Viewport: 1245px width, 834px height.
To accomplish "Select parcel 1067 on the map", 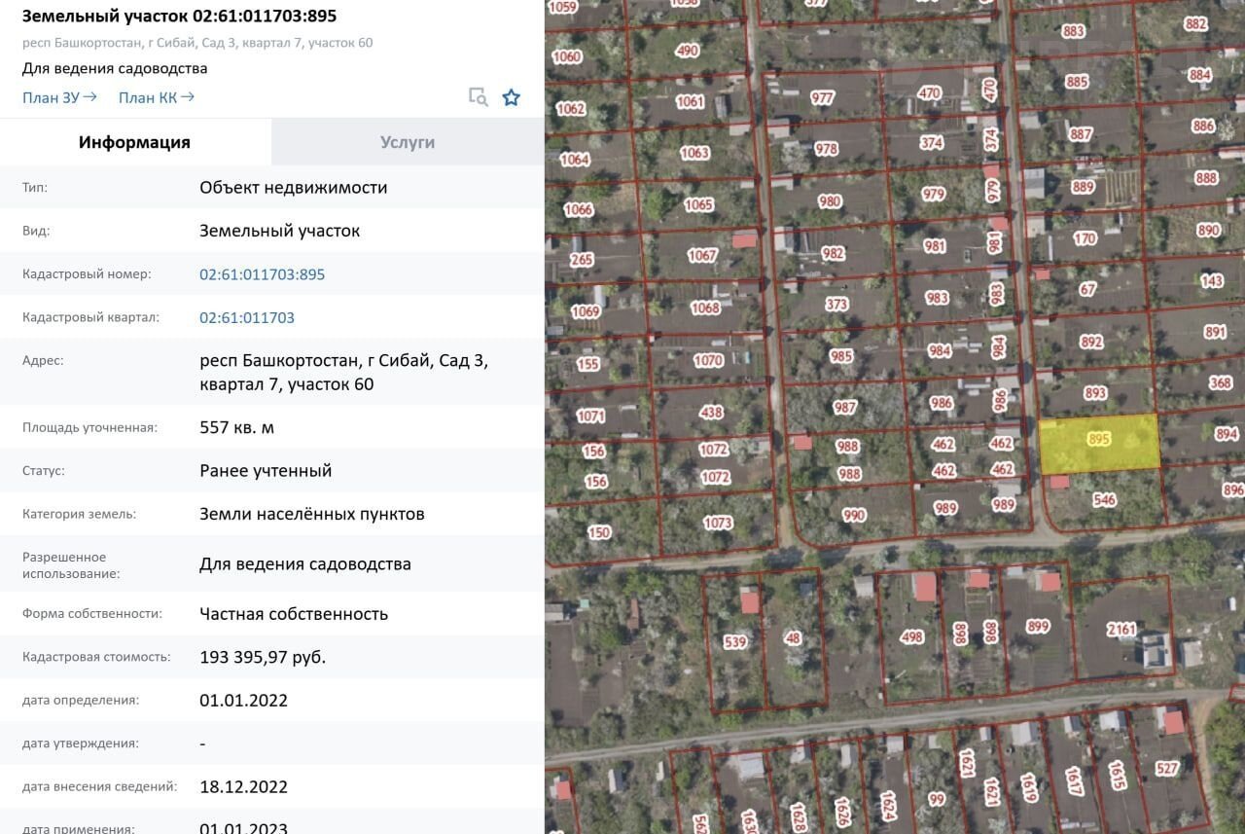I will (x=702, y=256).
